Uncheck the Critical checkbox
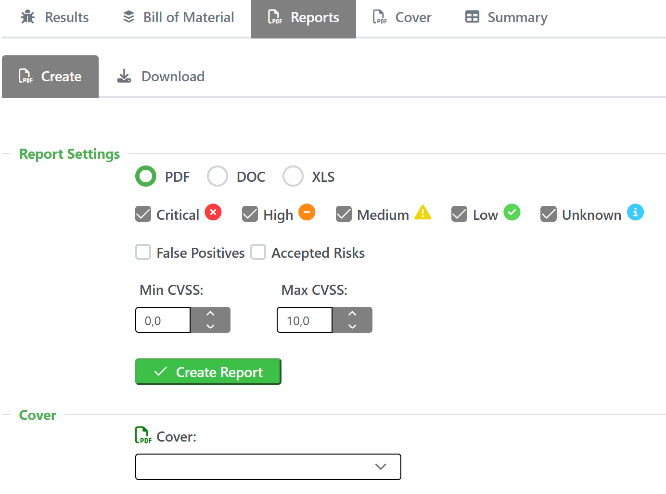 [x=143, y=214]
